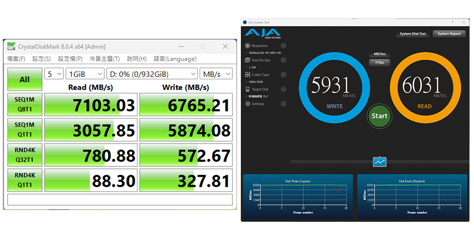
Task: Run the SEQ1M Q1T1 test button
Action: (25, 130)
